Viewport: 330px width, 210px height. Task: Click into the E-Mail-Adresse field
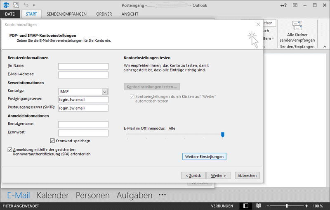click(x=83, y=75)
